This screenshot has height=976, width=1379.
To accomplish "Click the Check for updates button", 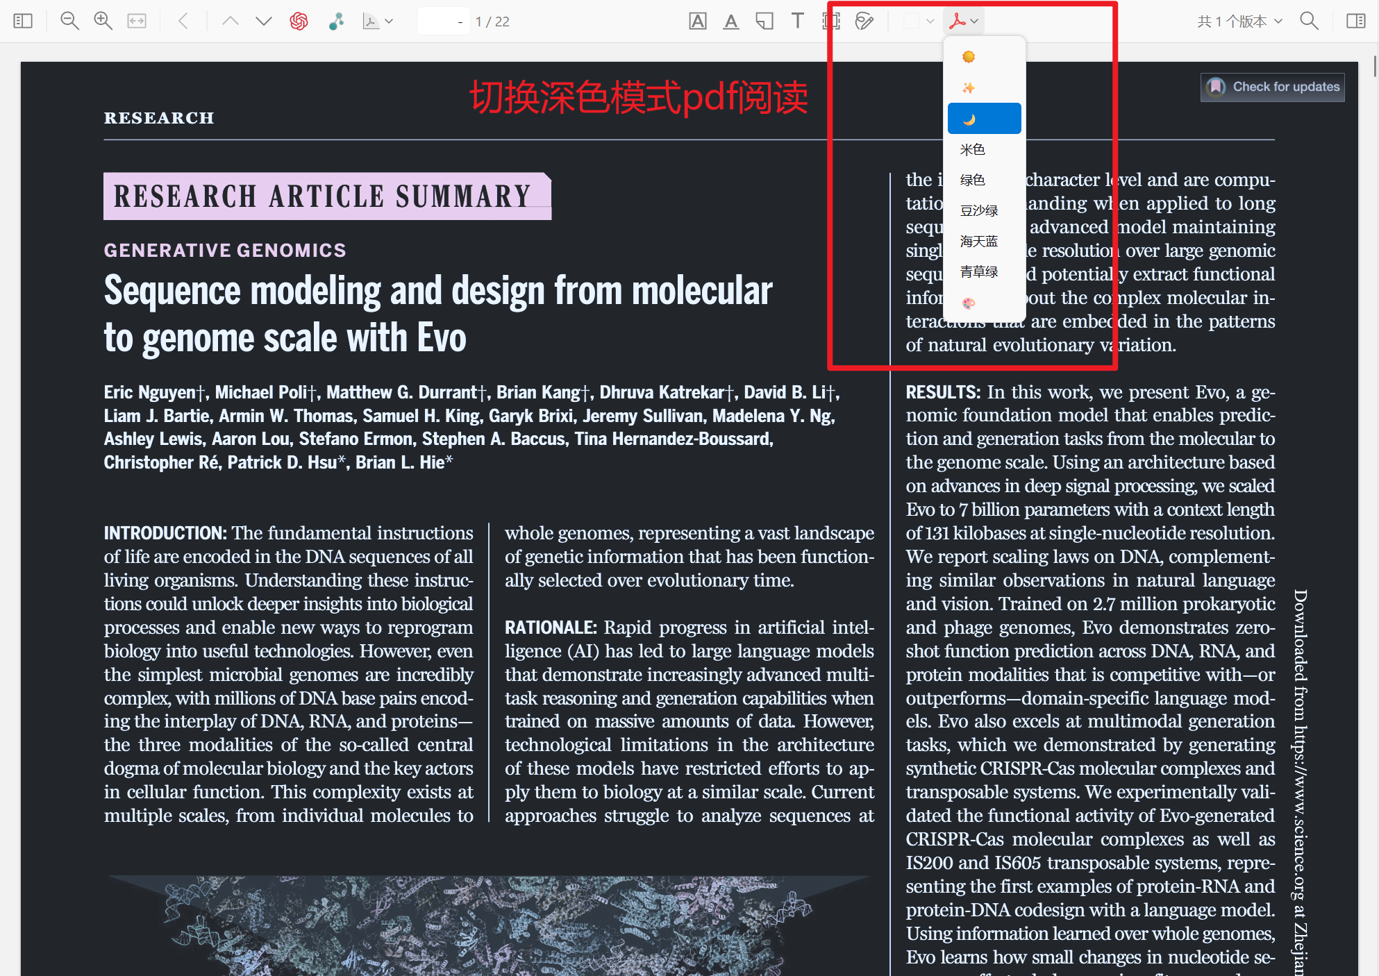I will click(x=1272, y=87).
